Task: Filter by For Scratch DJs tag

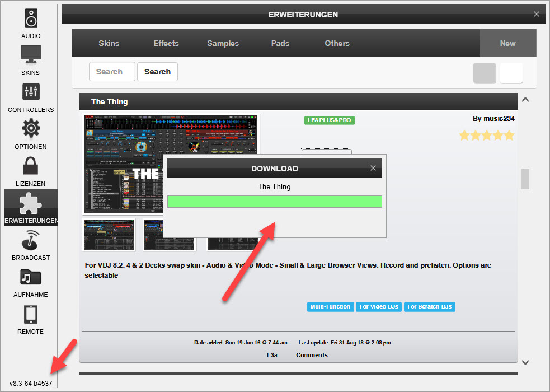Action: pyautogui.click(x=429, y=307)
